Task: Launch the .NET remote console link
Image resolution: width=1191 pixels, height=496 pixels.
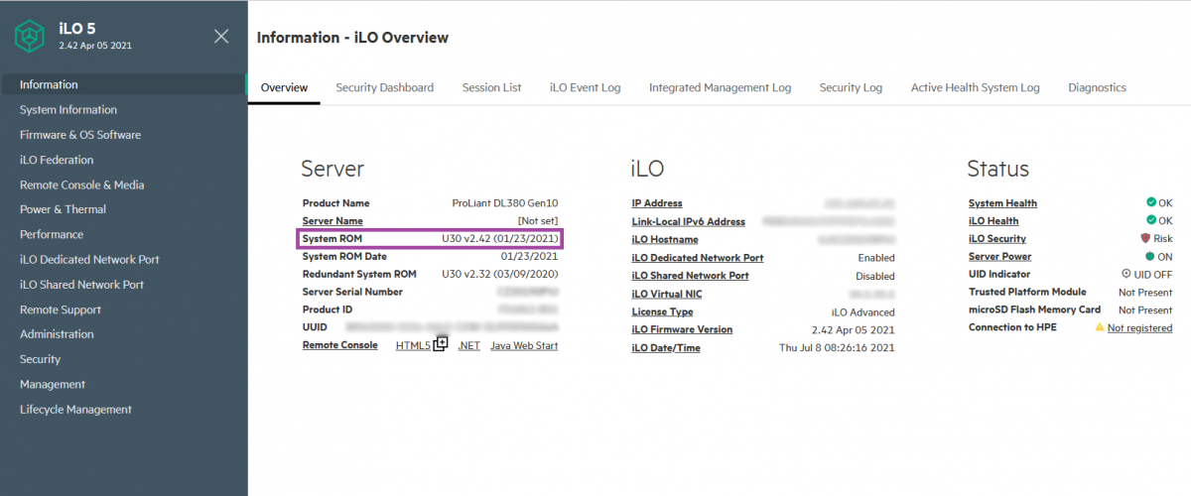Action: [468, 345]
